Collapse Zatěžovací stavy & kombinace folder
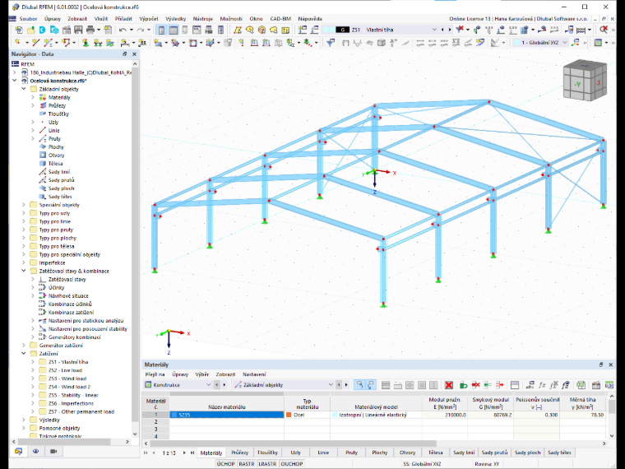 (24, 271)
